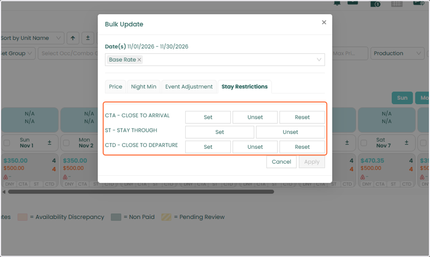Viewport: 430px width, 257px height.
Task: Click the horizontal calendar scrollbar
Action: [x=141, y=192]
